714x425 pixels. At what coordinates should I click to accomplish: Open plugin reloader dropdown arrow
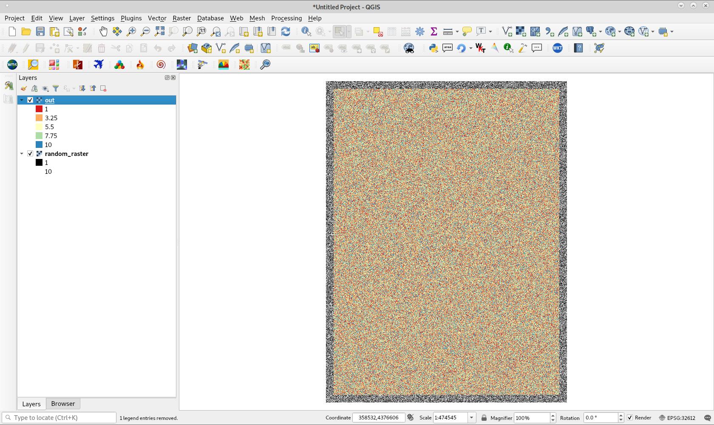coord(470,48)
